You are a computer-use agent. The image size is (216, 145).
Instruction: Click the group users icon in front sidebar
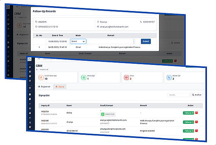30,76
